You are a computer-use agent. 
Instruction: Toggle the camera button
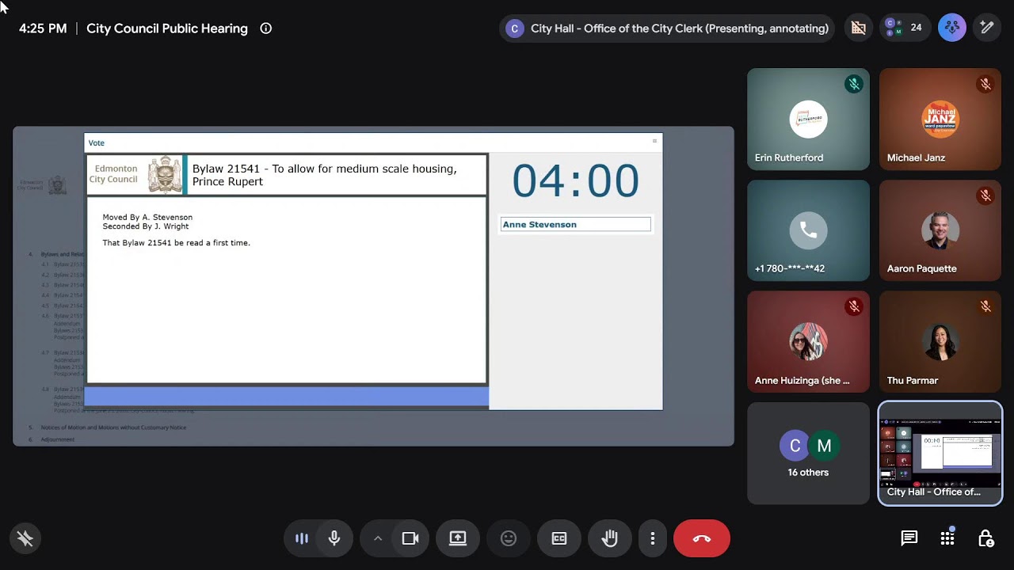410,538
